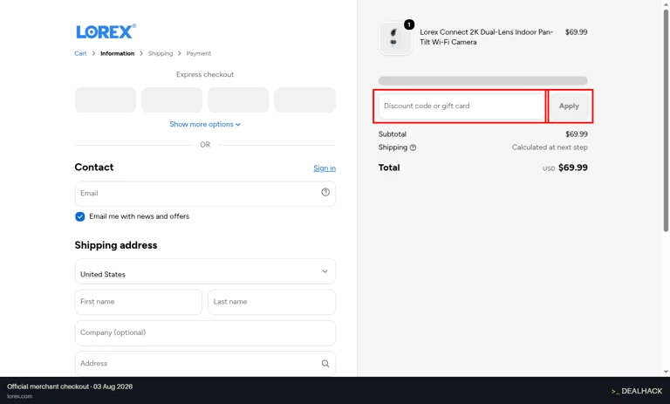Click the Calculated at next step text
The height and width of the screenshot is (404, 670).
click(550, 147)
